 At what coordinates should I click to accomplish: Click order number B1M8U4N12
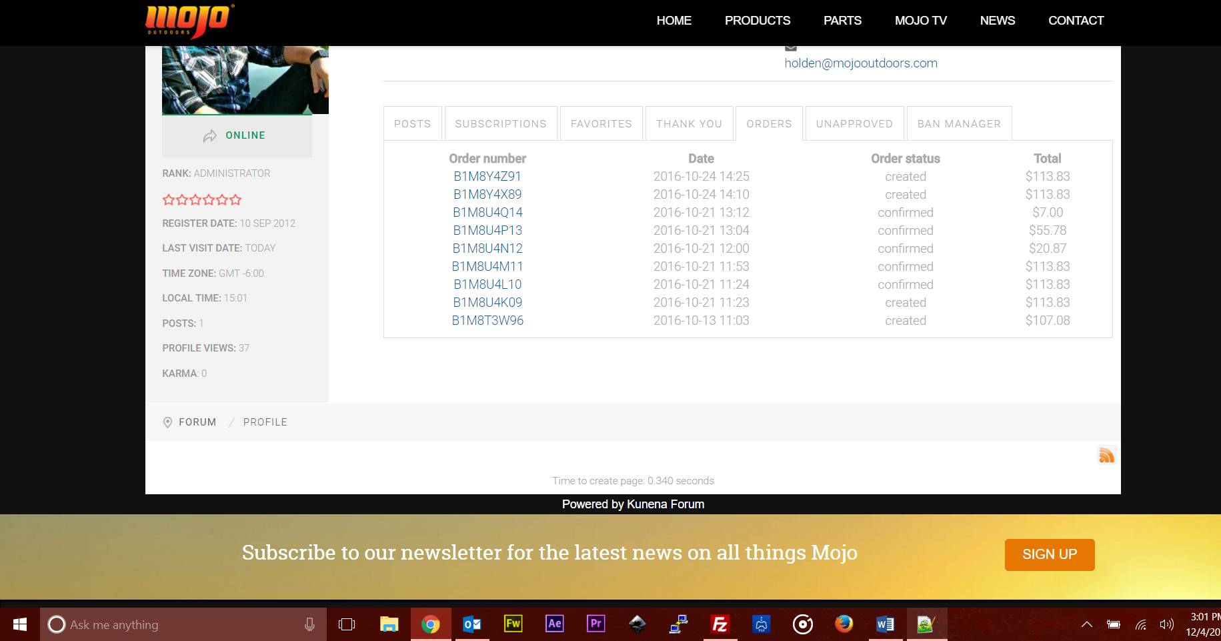click(487, 248)
